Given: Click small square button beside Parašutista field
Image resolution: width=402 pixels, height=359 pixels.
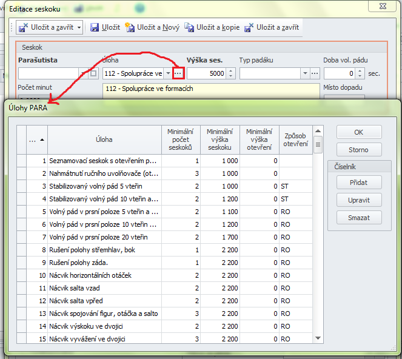Looking at the screenshot, I should coord(93,73).
